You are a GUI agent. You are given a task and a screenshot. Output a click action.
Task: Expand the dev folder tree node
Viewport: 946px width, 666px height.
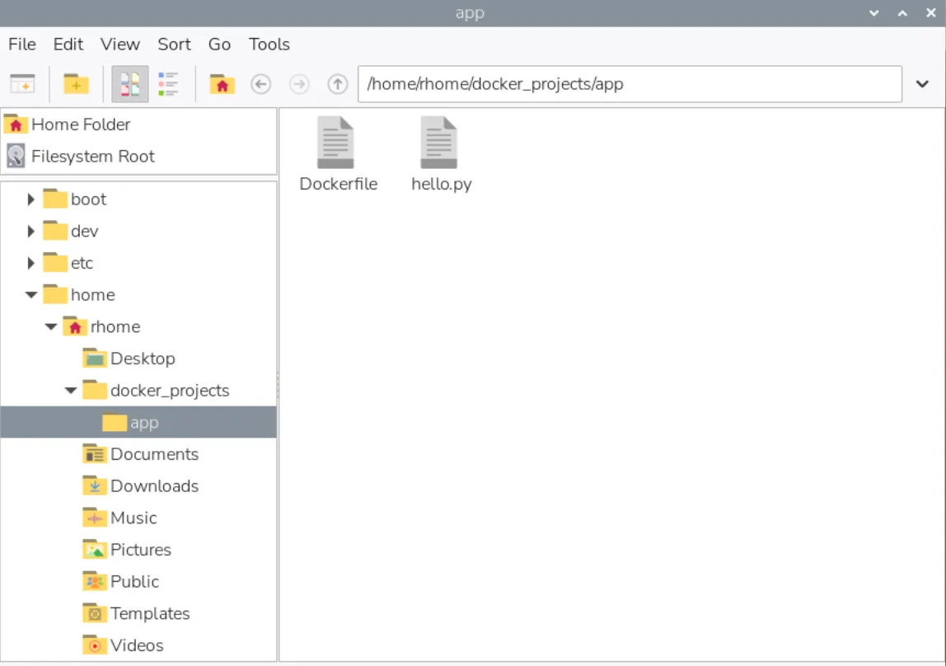coord(30,231)
